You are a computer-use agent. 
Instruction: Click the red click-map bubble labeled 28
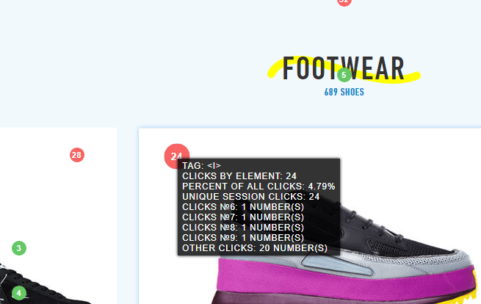coord(77,155)
